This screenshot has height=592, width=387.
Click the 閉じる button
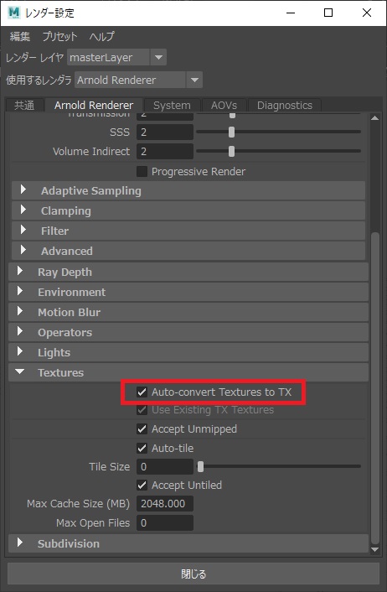(193, 574)
